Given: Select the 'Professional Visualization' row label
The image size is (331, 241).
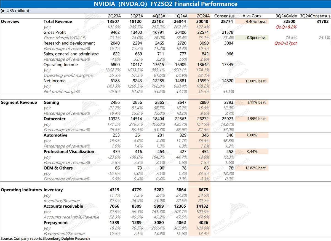Looking at the screenshot, I should pyautogui.click(x=69, y=151).
